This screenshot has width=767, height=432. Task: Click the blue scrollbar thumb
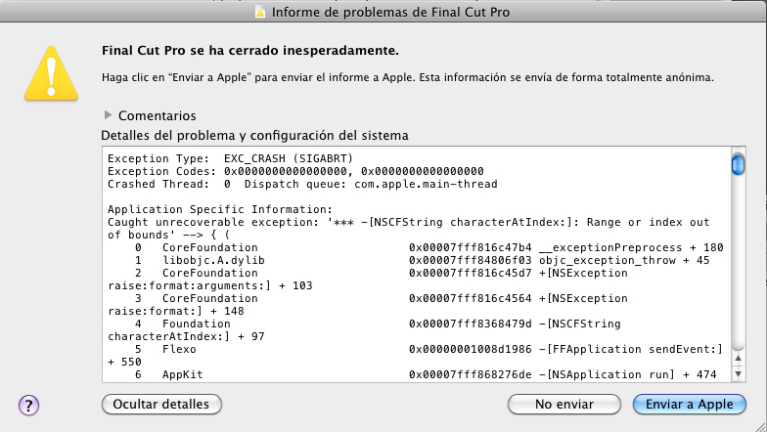739,164
